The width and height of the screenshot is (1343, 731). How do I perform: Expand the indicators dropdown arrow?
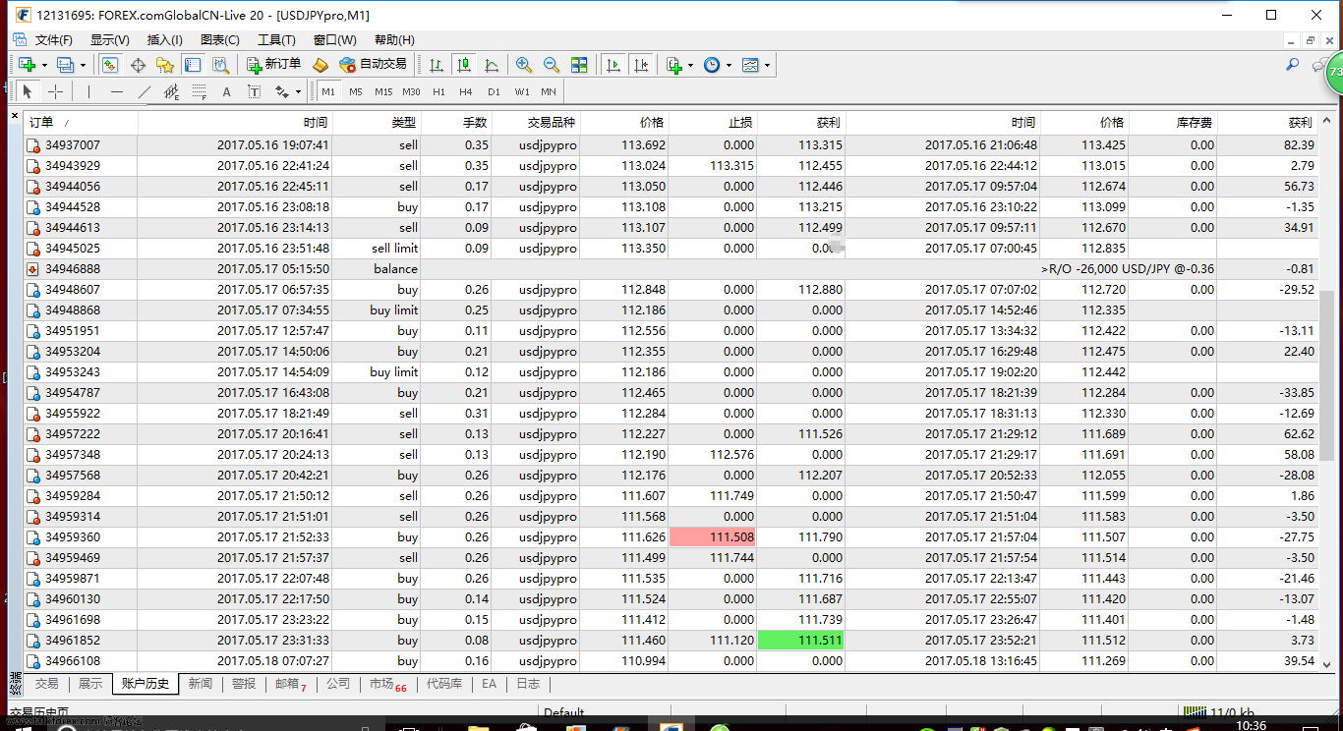click(x=691, y=65)
